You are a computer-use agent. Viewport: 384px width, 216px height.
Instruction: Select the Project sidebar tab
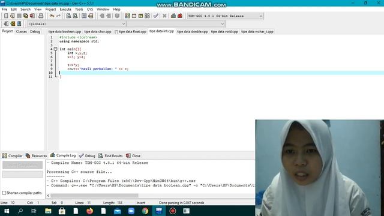coord(7,31)
